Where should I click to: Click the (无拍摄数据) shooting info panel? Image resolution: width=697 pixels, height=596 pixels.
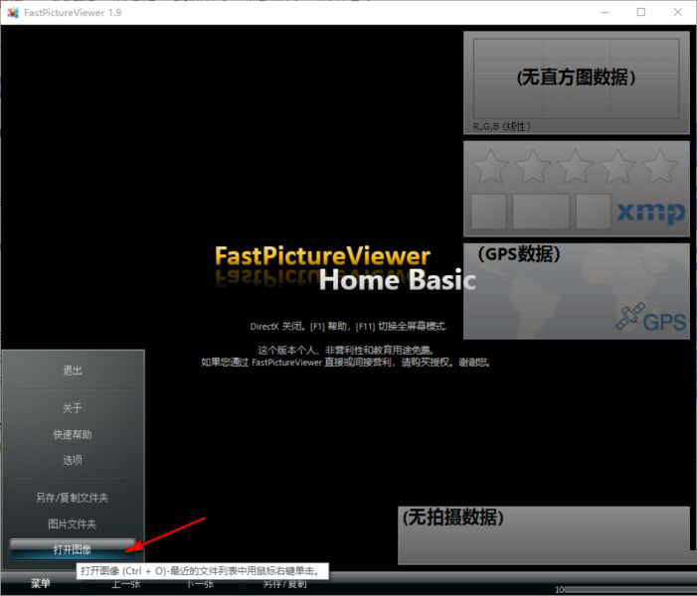click(544, 535)
